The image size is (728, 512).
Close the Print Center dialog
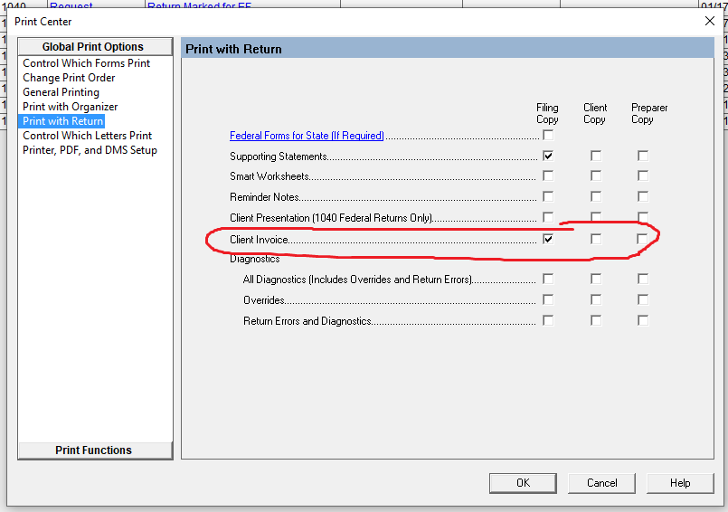click(709, 21)
